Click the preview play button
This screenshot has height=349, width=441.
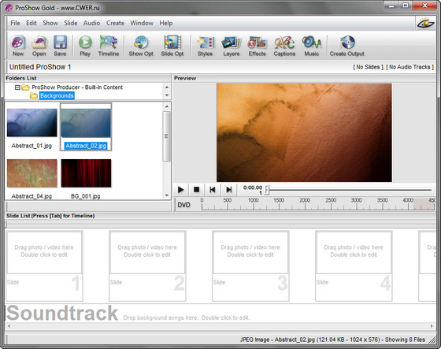[x=180, y=190]
